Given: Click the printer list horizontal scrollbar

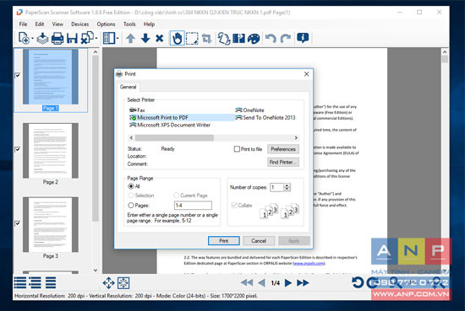Looking at the screenshot, I should coord(174,137).
